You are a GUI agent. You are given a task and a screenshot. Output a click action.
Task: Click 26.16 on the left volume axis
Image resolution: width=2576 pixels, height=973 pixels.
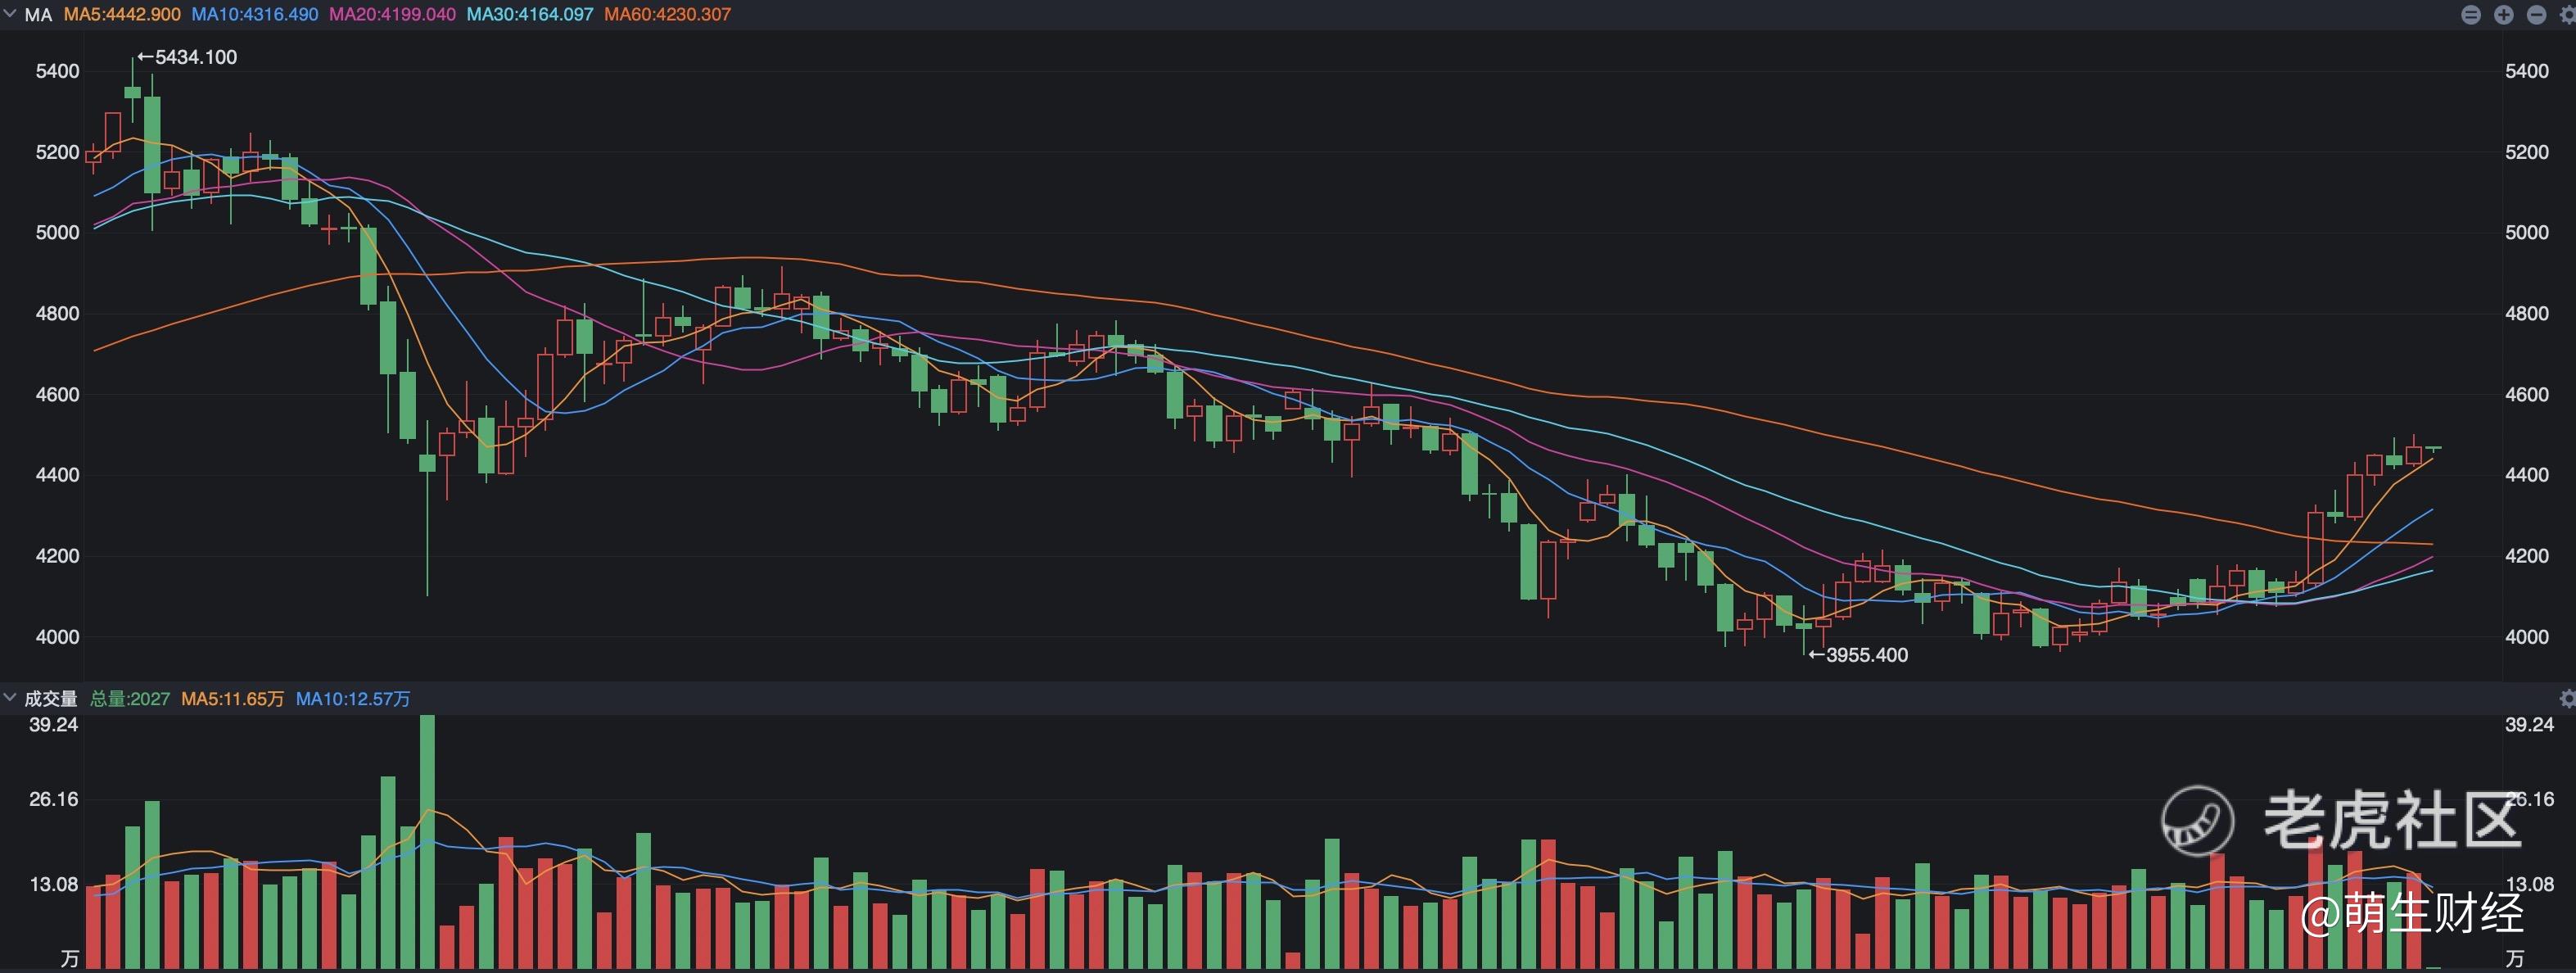(53, 799)
